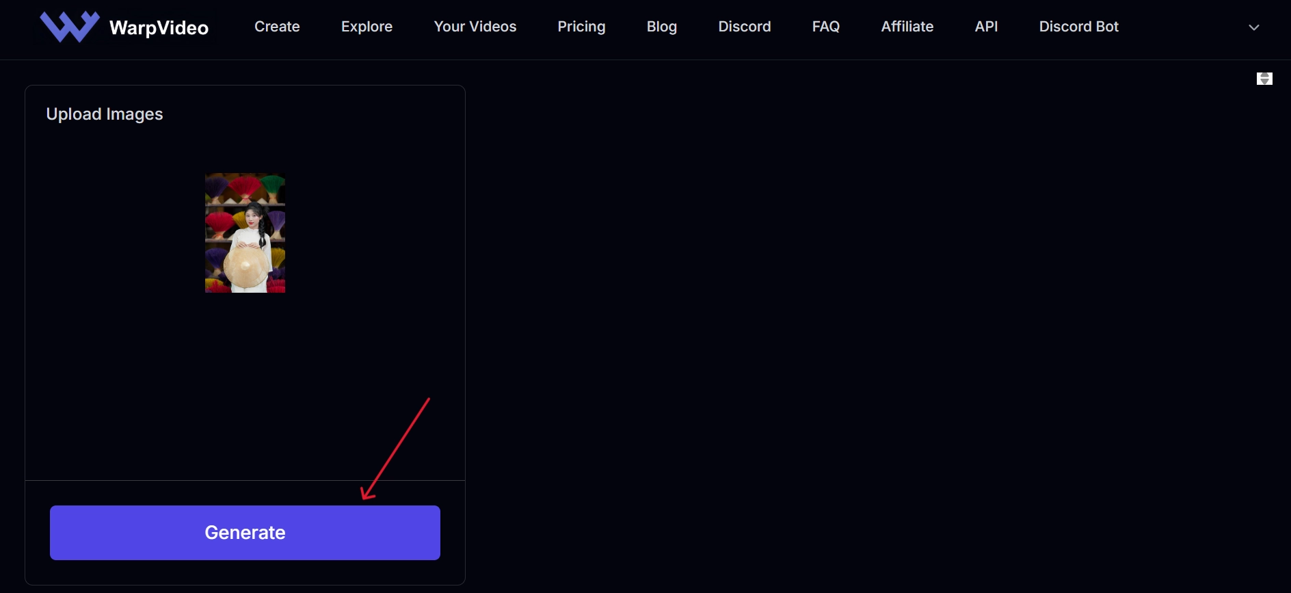Viewport: 1291px width, 593px height.
Task: Open the Create page
Action: point(277,27)
